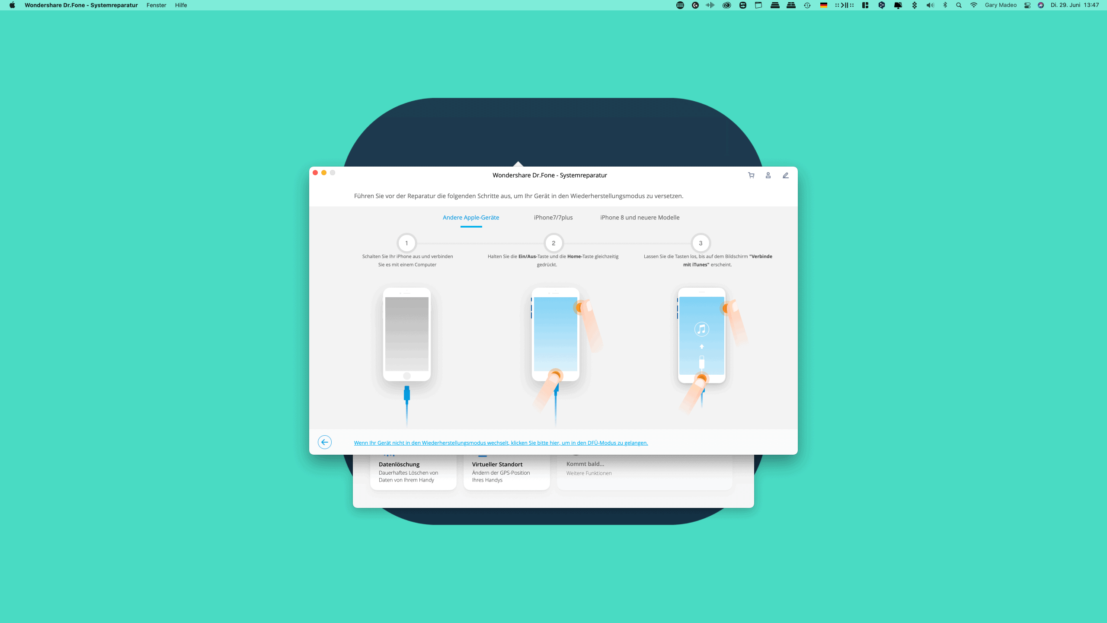Switch to the iPhone7/7plus tab

(553, 218)
